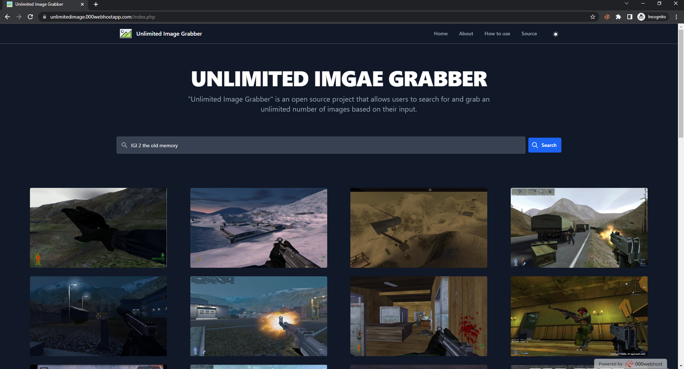Open the About nav link
684x369 pixels.
coord(466,34)
